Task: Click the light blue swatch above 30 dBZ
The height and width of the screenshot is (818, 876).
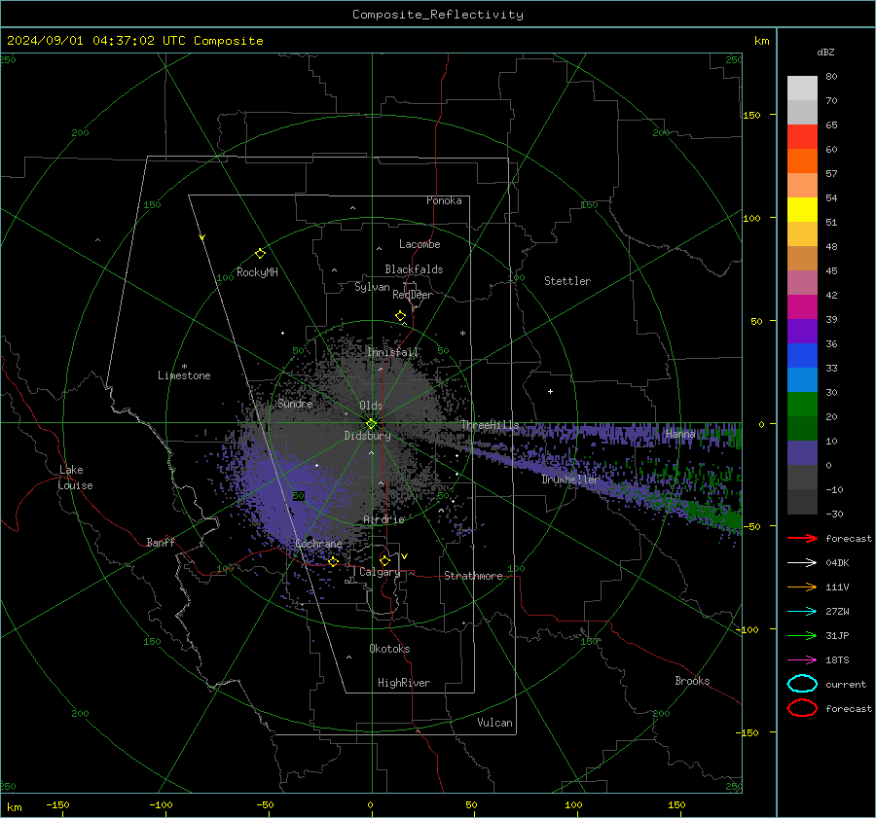Action: 802,380
